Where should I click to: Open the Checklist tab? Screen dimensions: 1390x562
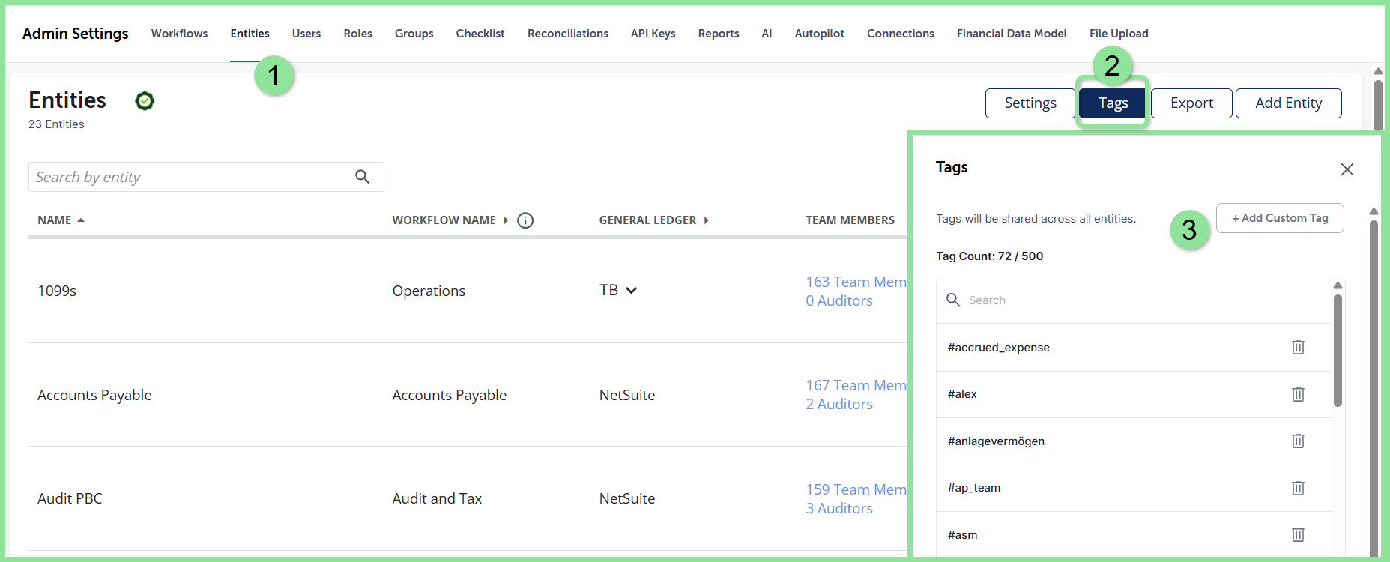(x=480, y=34)
